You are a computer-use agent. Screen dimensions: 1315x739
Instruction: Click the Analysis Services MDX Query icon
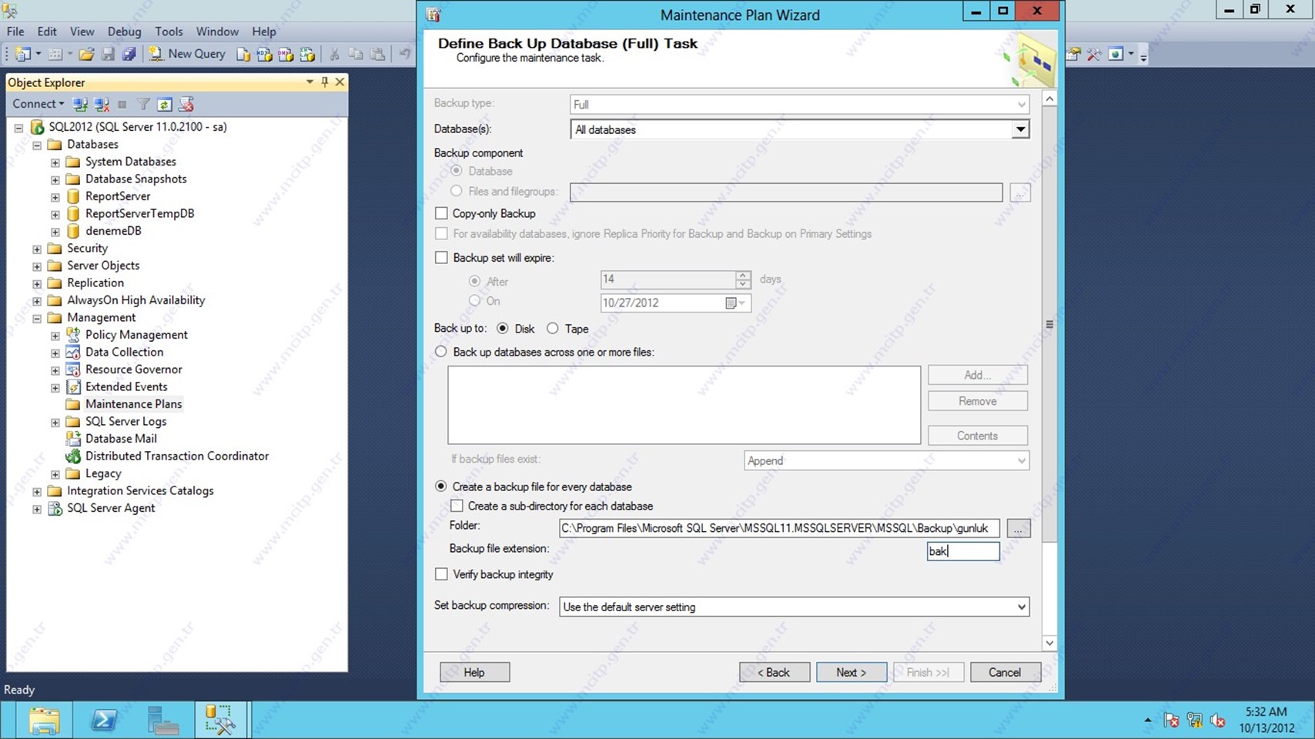pos(264,54)
